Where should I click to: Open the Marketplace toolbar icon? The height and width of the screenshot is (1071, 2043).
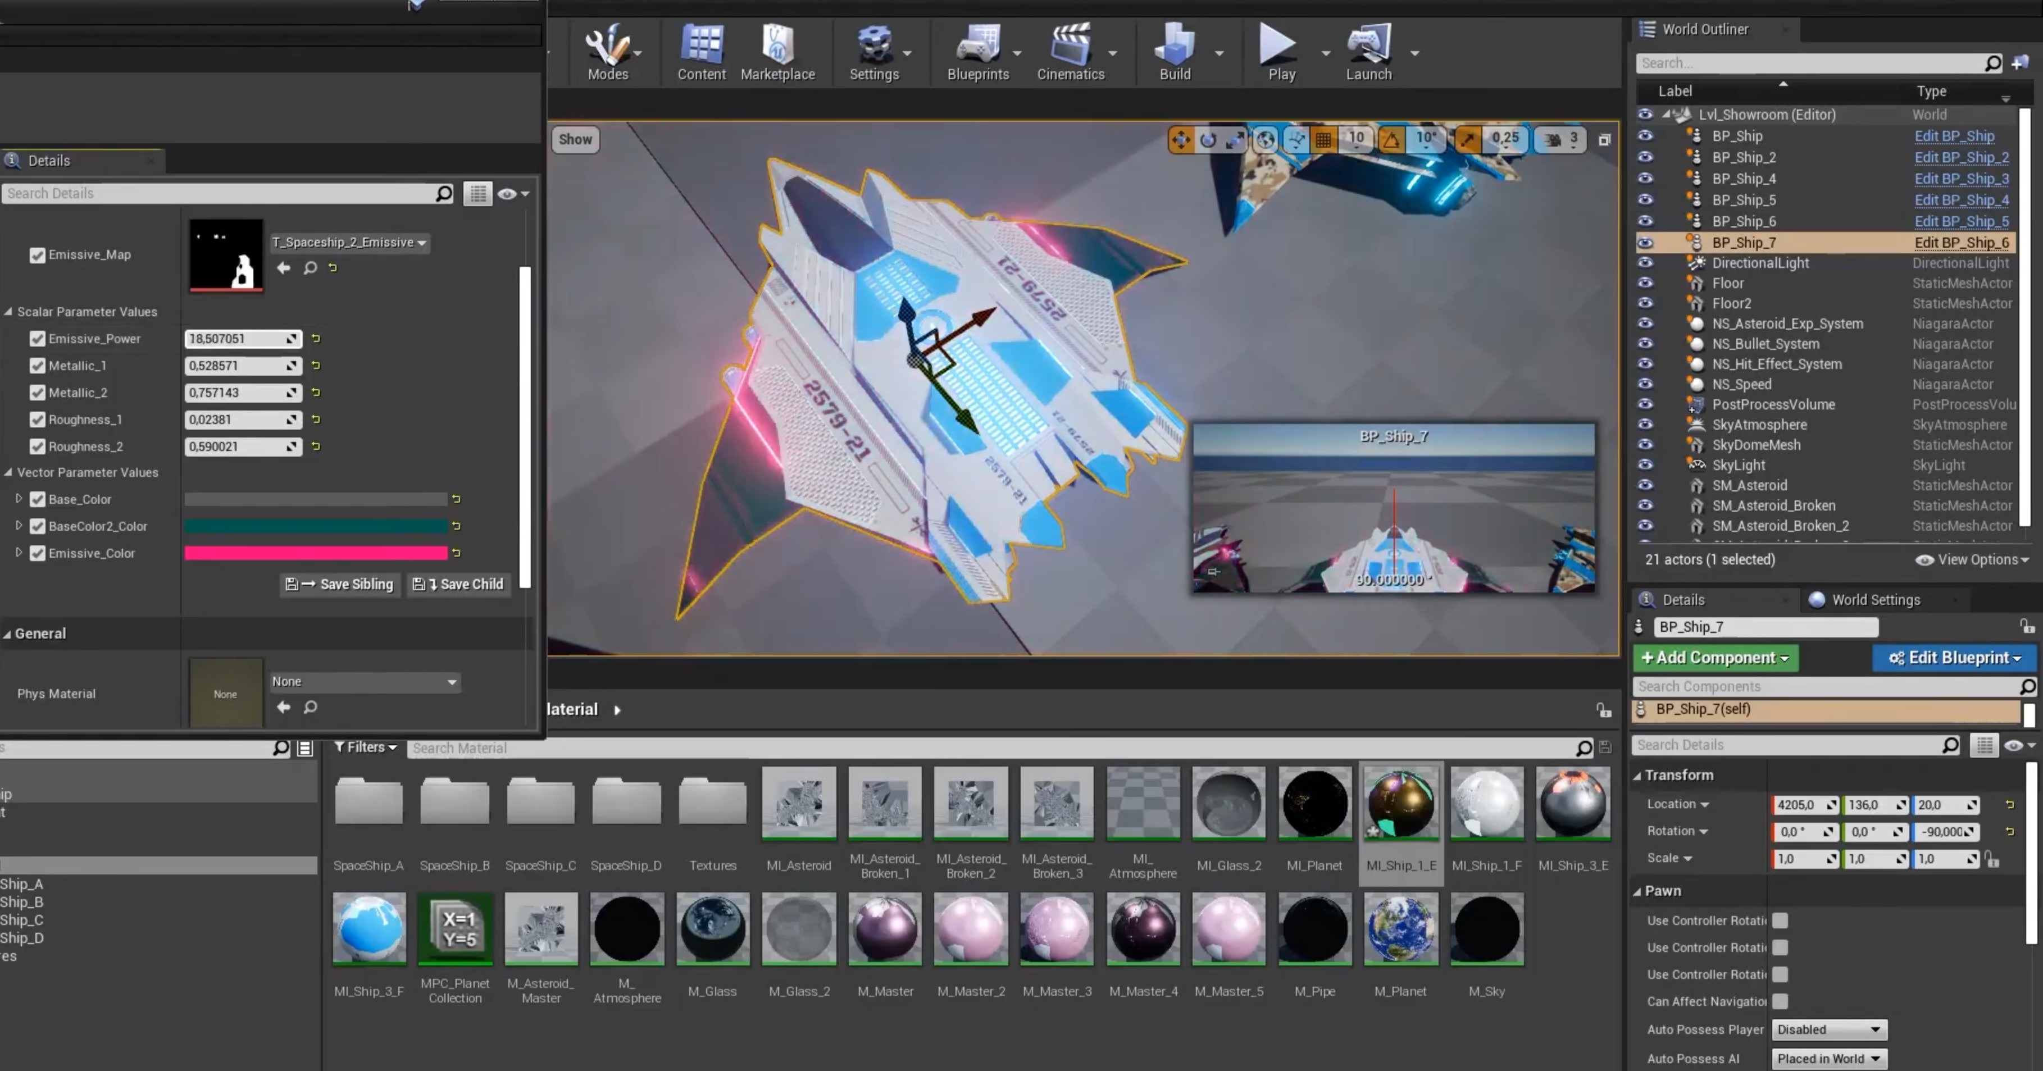coord(777,52)
